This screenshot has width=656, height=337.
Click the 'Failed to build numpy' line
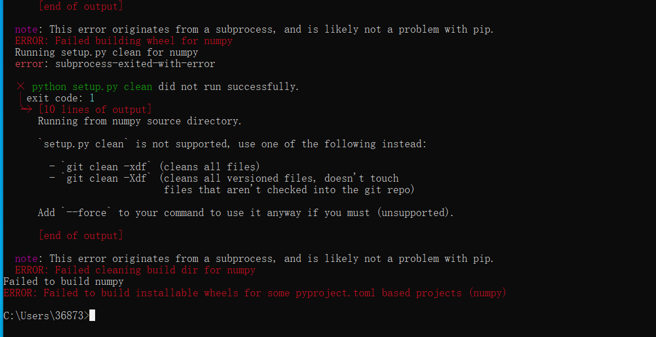pyautogui.click(x=64, y=281)
